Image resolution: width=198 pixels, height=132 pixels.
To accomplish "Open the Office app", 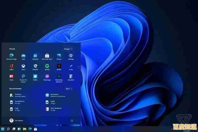I will (x=11, y=66).
